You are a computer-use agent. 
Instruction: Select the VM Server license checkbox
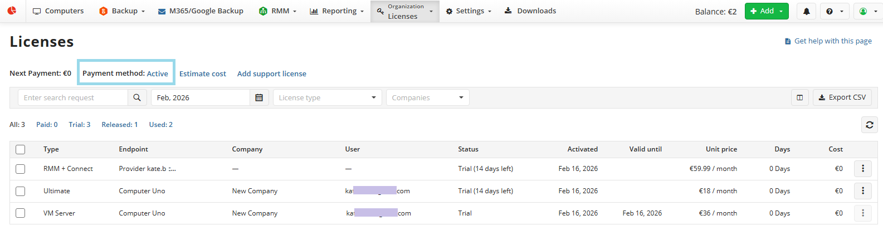coord(21,213)
